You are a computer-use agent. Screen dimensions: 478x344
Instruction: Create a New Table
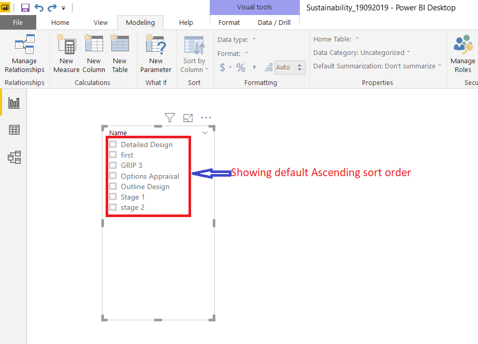click(x=120, y=54)
